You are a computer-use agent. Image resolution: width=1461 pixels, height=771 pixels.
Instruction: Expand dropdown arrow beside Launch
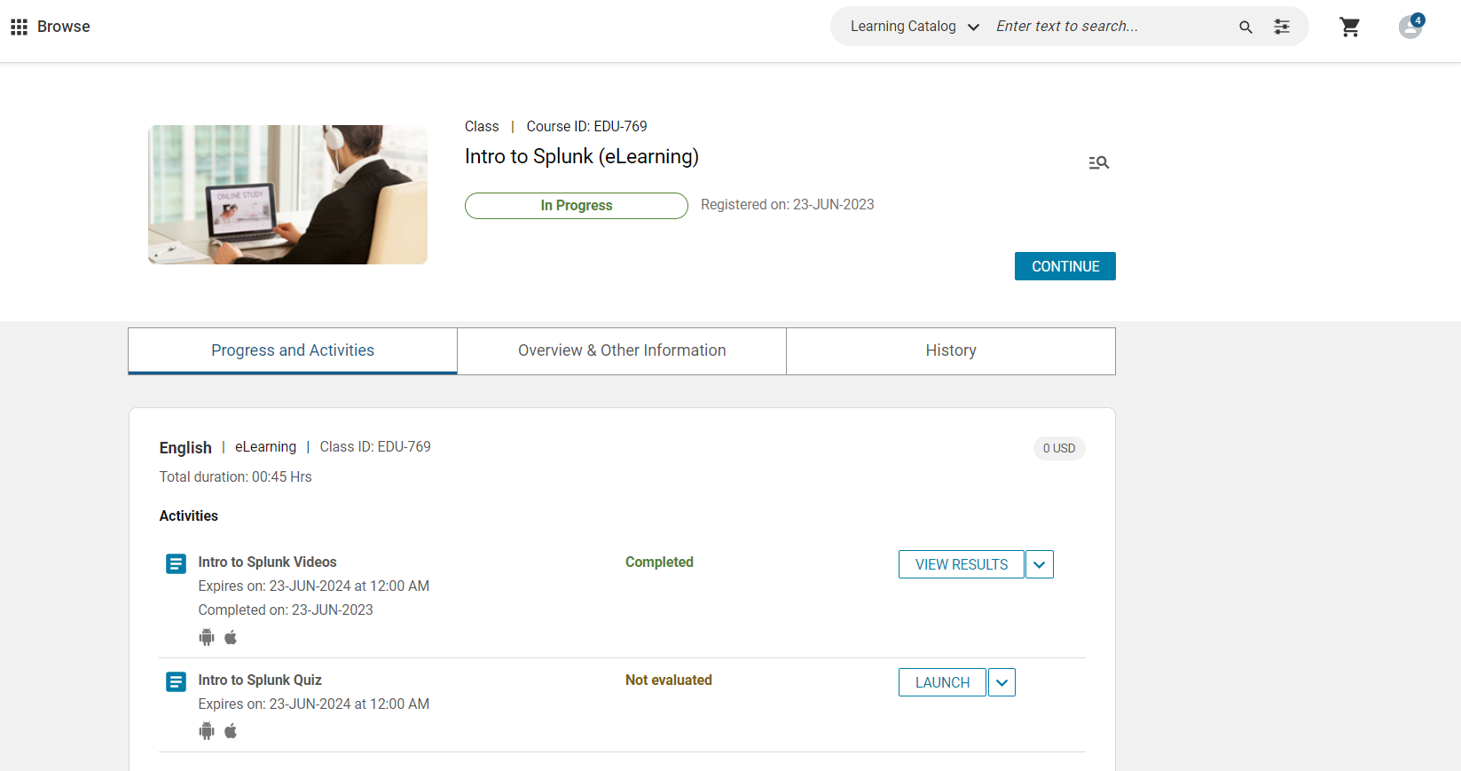1001,682
